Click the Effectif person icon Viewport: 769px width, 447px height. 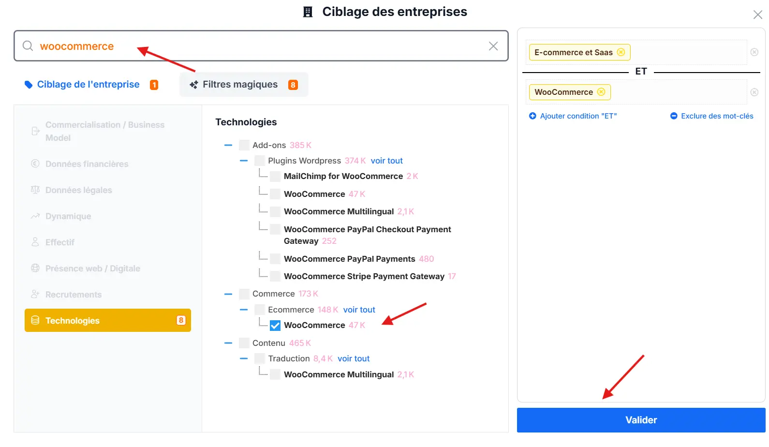pos(35,242)
